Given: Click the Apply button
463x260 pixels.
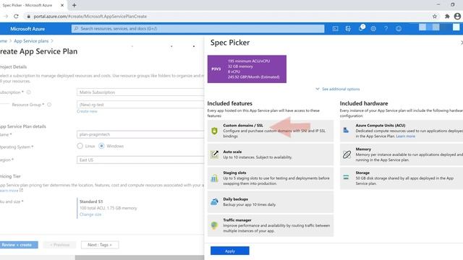Looking at the screenshot, I should pyautogui.click(x=230, y=251).
